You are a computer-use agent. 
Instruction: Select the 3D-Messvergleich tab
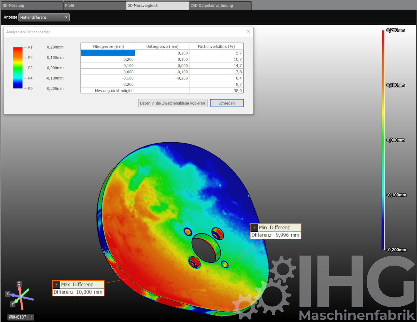[x=157, y=5]
